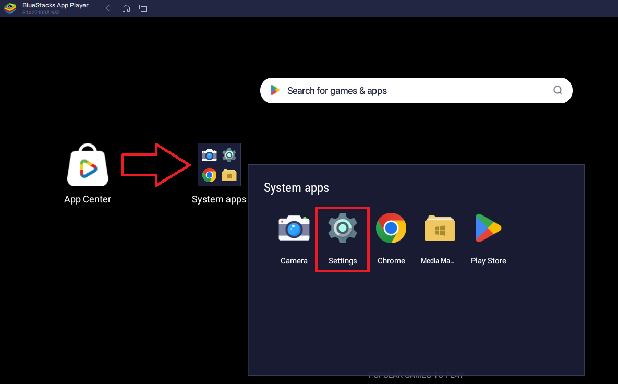Launch Play Store from System apps popup

click(x=488, y=228)
